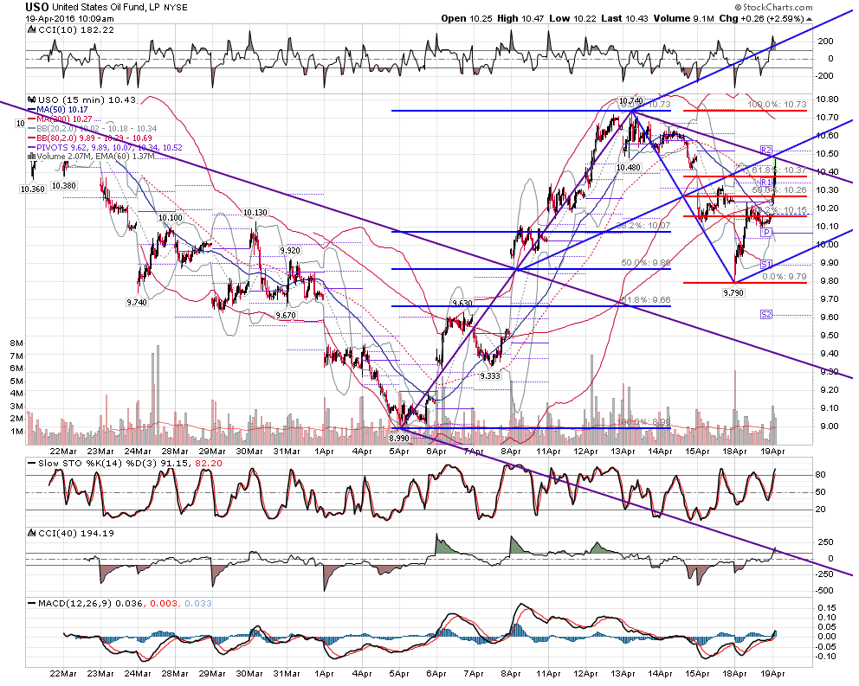Click the Last 10.43 value

(624, 19)
